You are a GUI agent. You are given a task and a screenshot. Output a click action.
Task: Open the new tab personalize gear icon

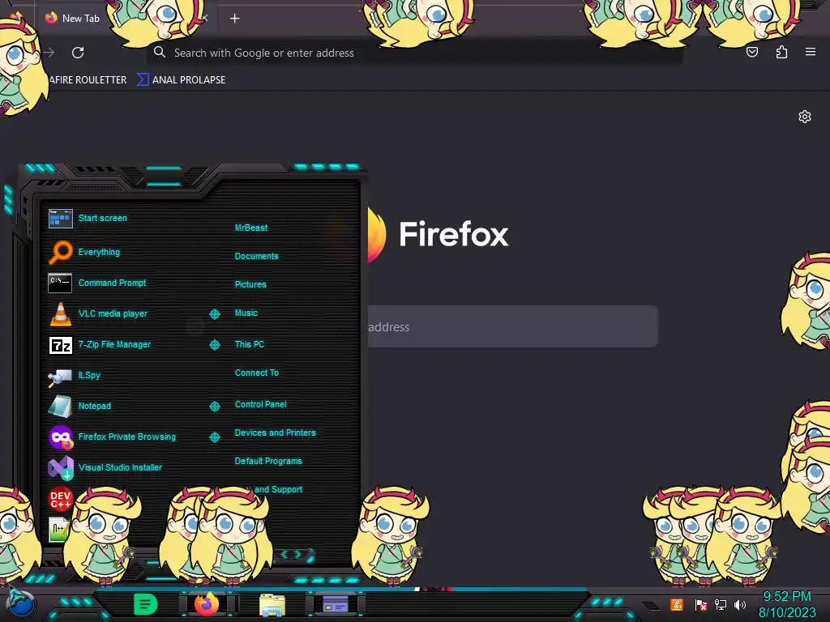[x=805, y=117]
